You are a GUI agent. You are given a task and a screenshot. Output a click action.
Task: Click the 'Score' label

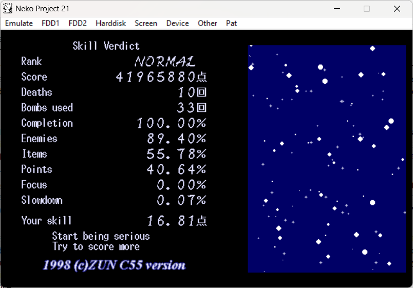point(34,76)
